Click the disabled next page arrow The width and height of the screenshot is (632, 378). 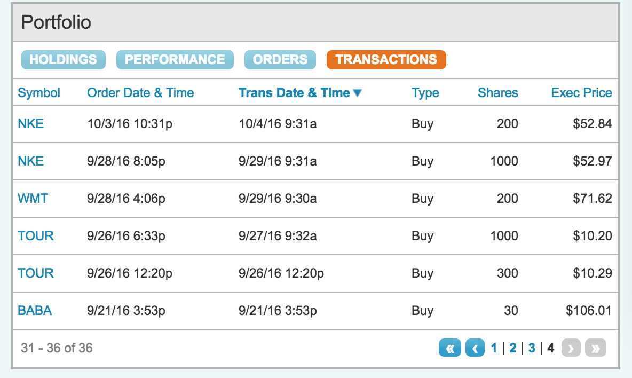click(x=571, y=348)
